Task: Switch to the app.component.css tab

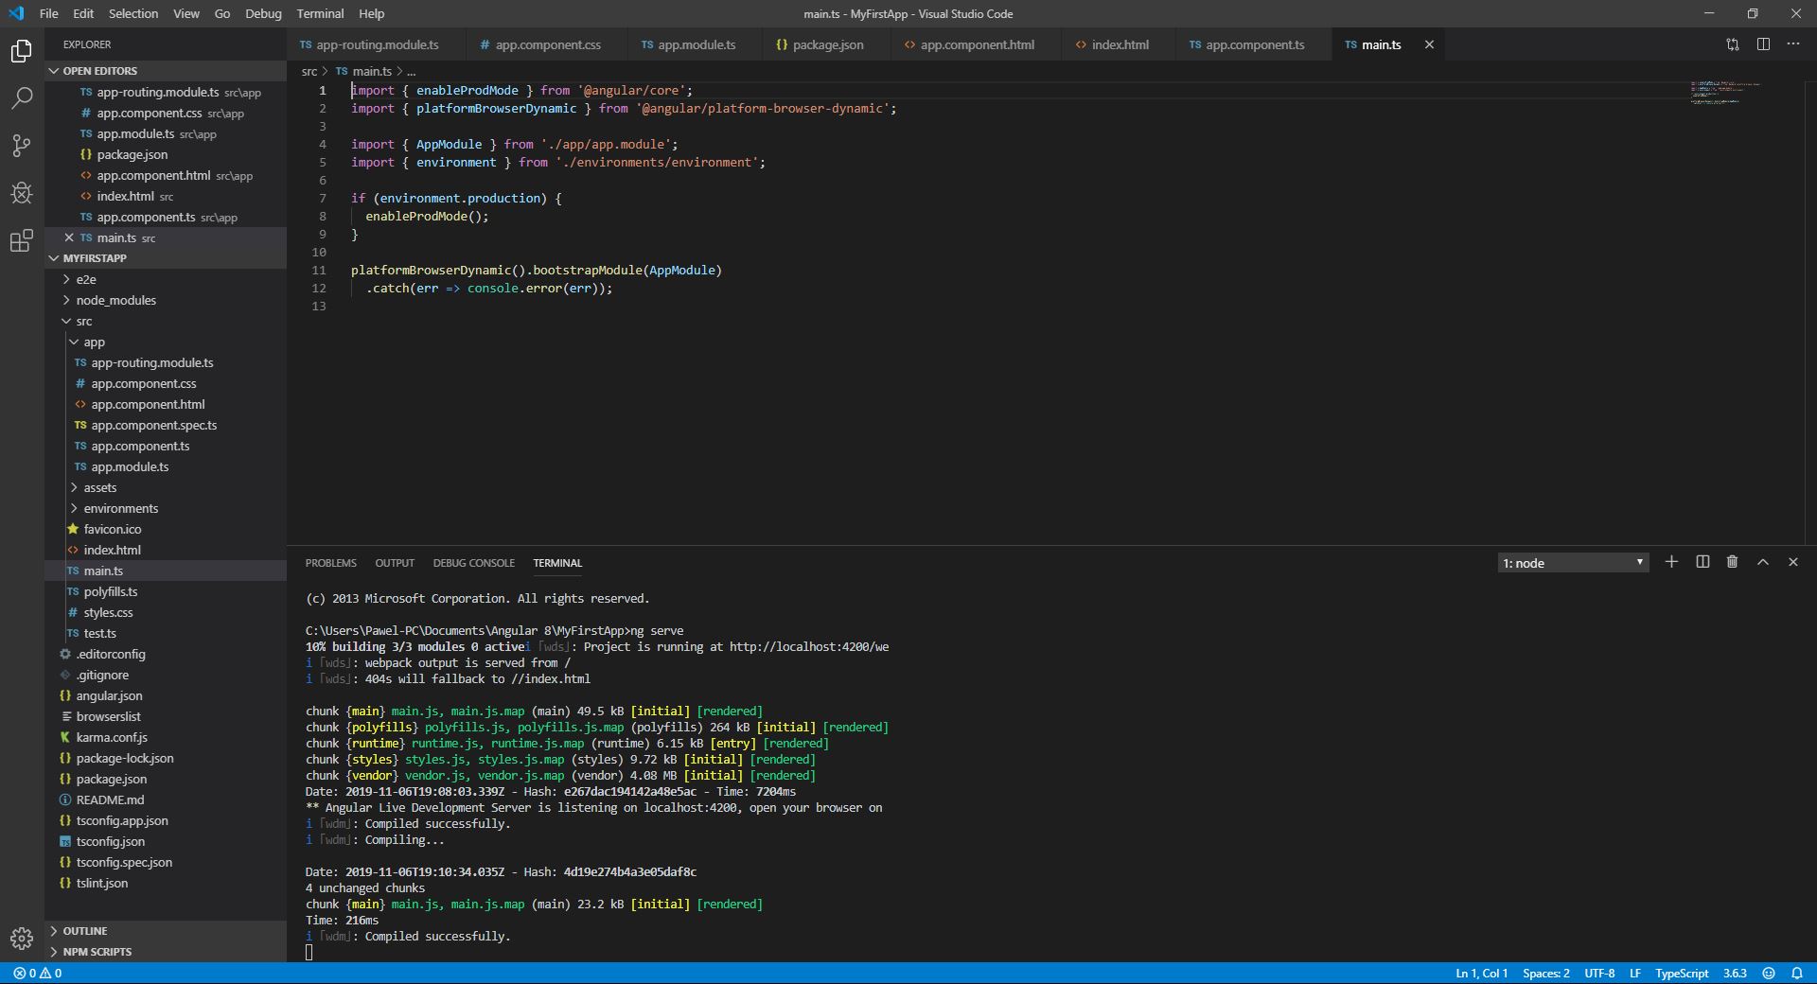Action: point(547,44)
